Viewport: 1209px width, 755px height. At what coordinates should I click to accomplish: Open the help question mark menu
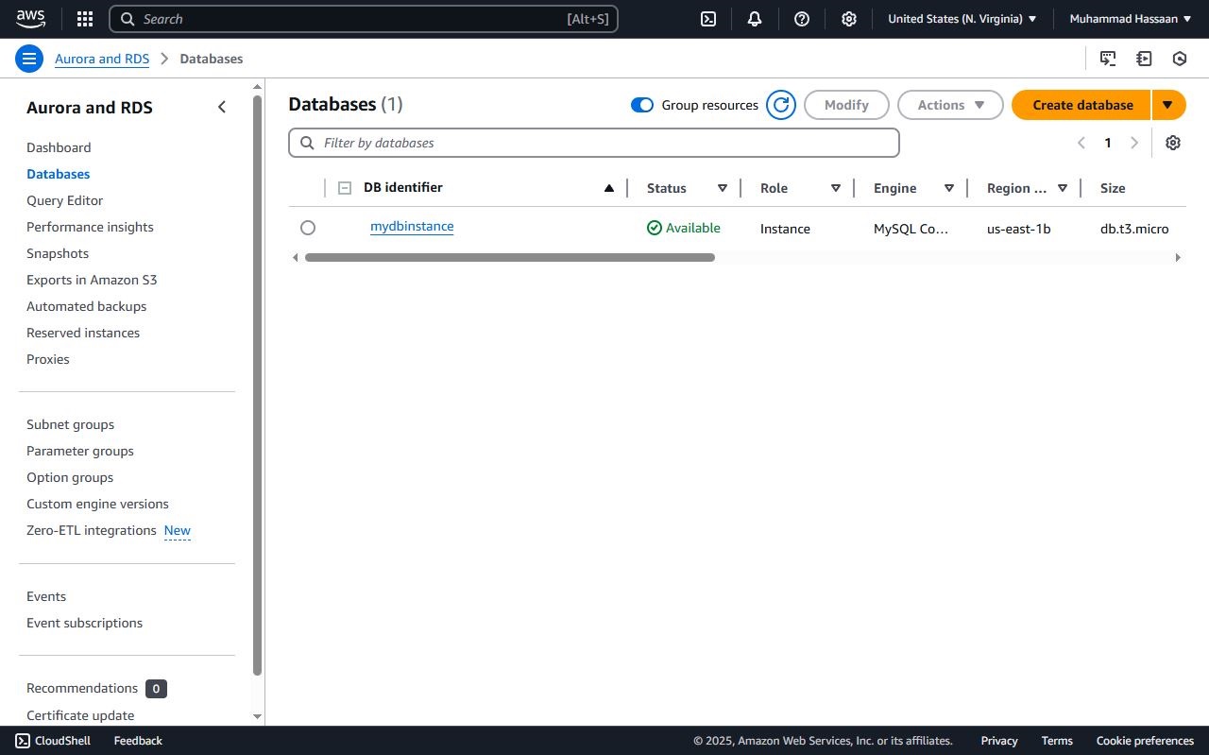802,19
